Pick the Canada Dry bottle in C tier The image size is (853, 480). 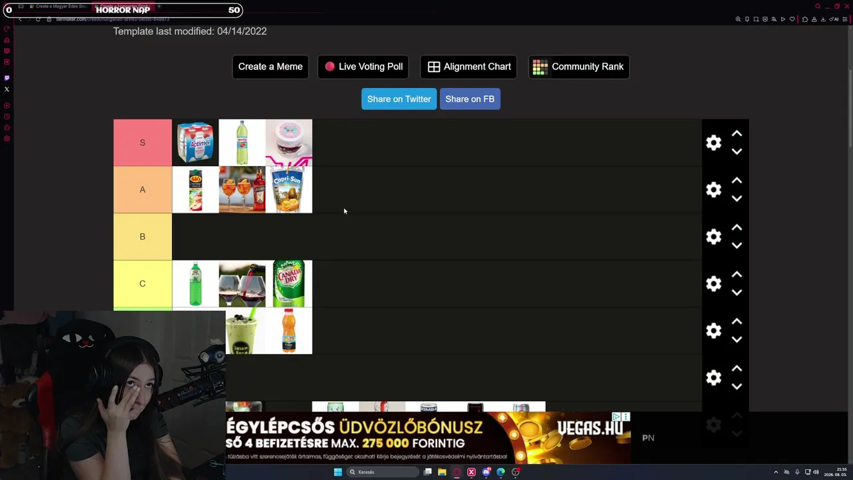pos(289,284)
